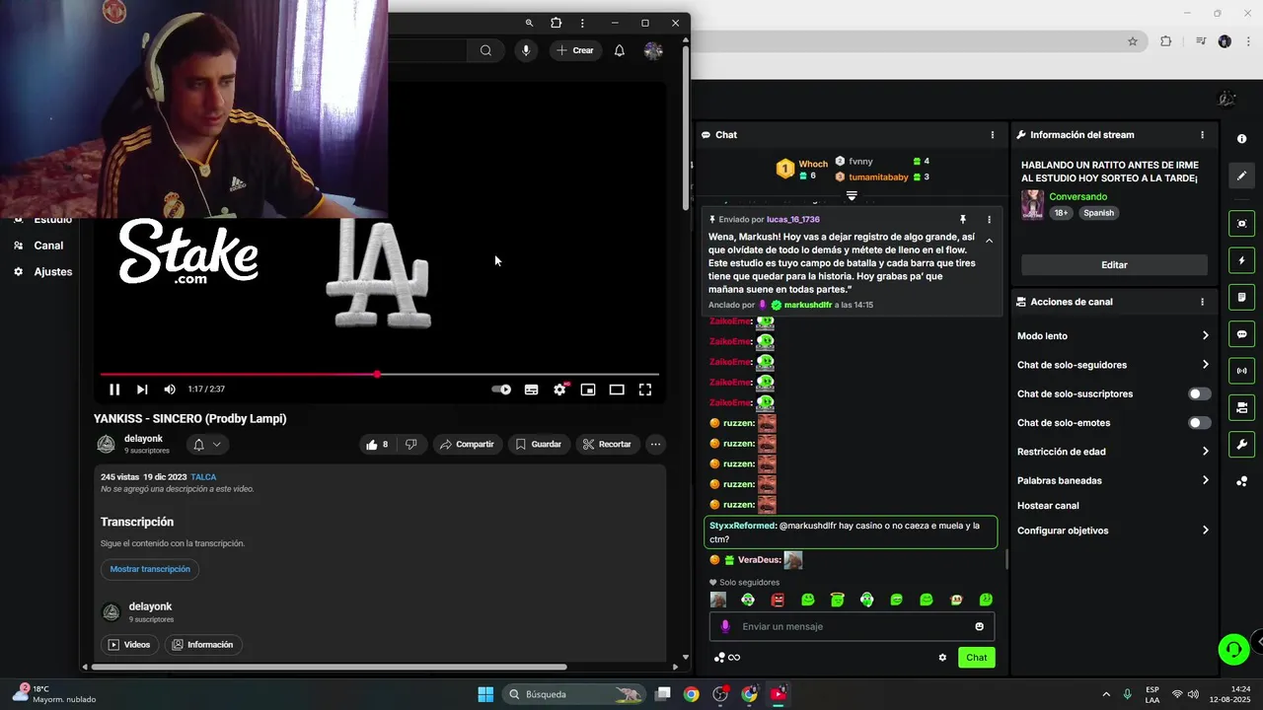Collapse the chat leaderboard handle
Image resolution: width=1263 pixels, height=710 pixels.
pyautogui.click(x=852, y=196)
